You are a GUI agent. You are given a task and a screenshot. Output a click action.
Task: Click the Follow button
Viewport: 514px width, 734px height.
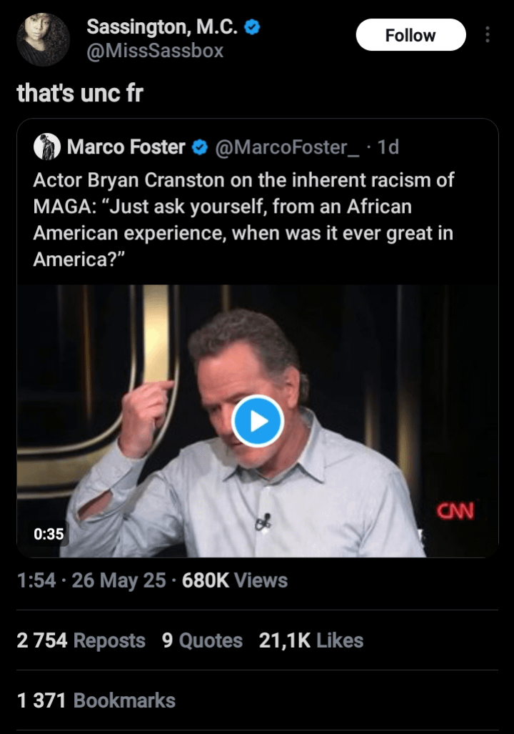pos(410,35)
